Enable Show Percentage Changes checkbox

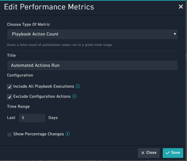(x=10, y=135)
